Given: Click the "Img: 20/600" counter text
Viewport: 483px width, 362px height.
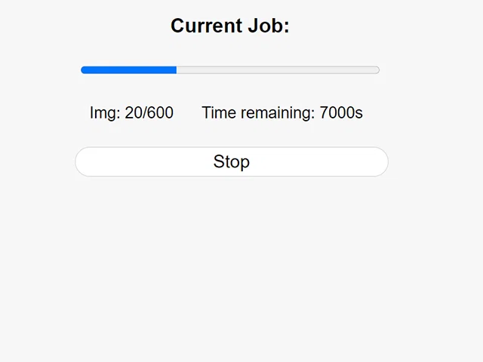Looking at the screenshot, I should pos(131,113).
